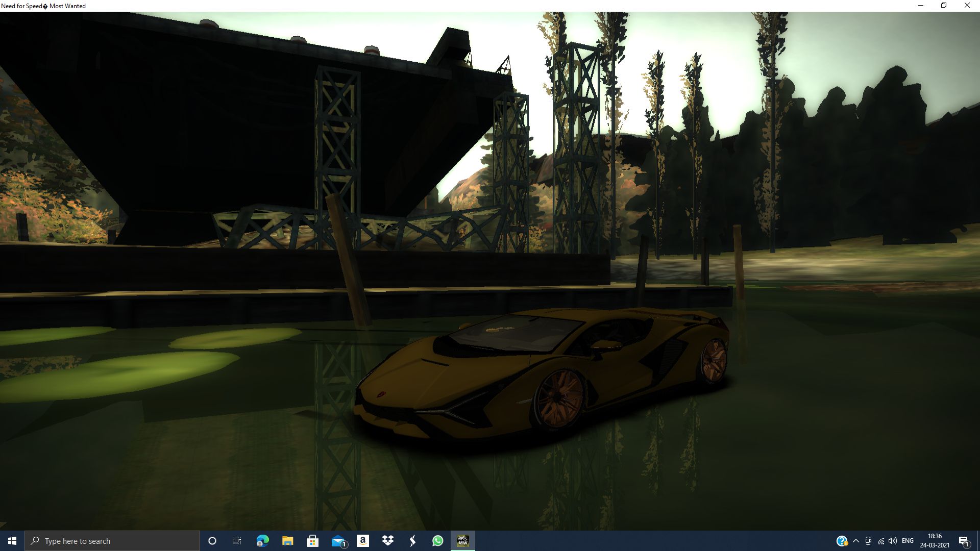
Task: Launch Microsoft Edge from the taskbar
Action: [262, 541]
